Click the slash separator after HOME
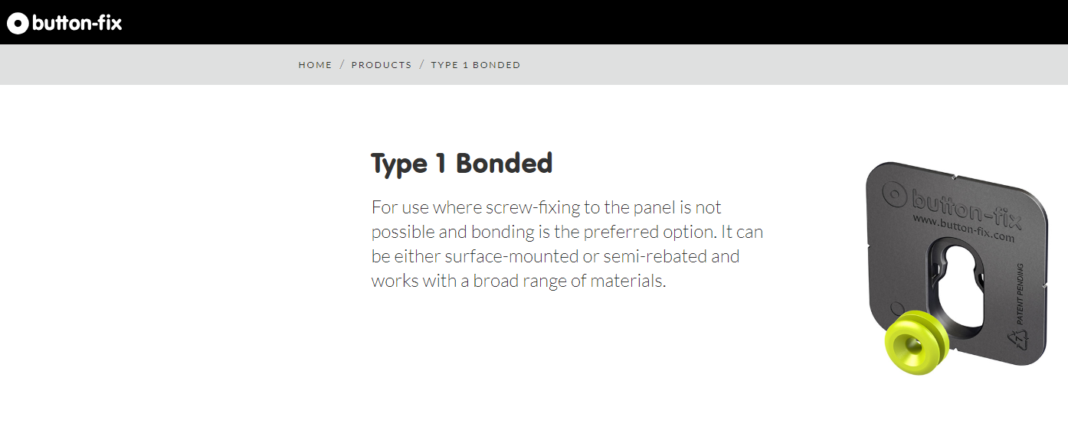1068x423 pixels. click(342, 65)
